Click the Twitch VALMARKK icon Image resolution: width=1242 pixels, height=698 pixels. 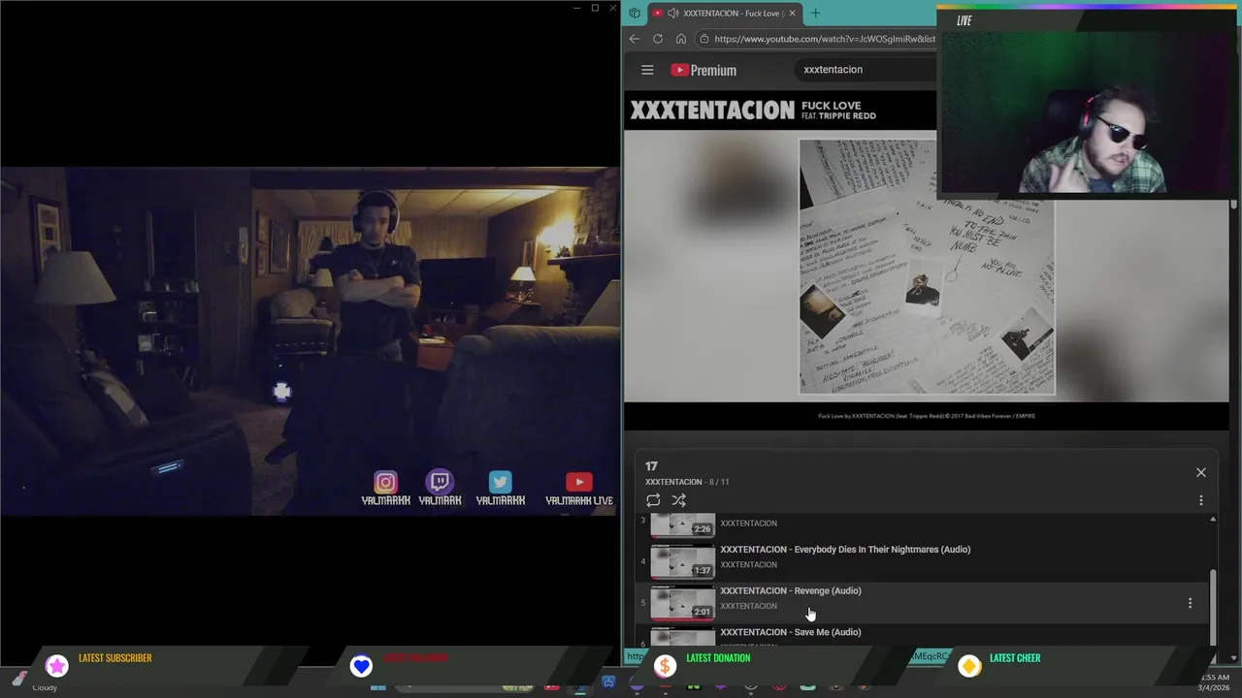tap(440, 482)
